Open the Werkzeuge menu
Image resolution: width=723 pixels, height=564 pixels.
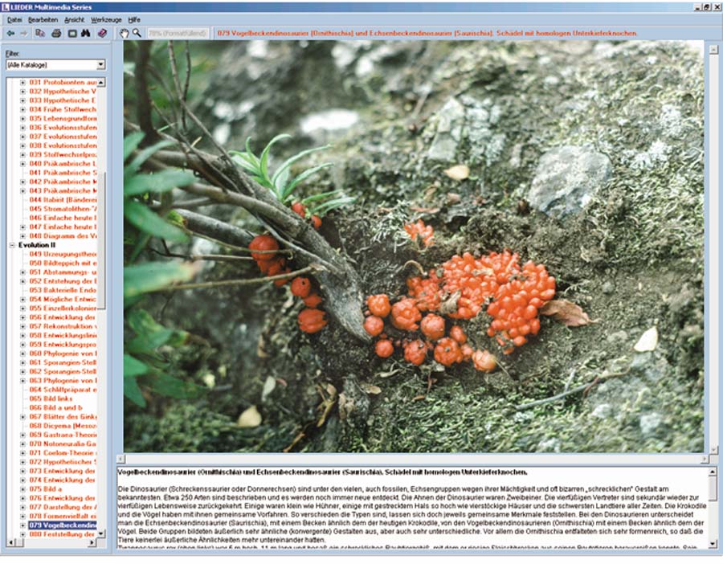pyautogui.click(x=107, y=18)
